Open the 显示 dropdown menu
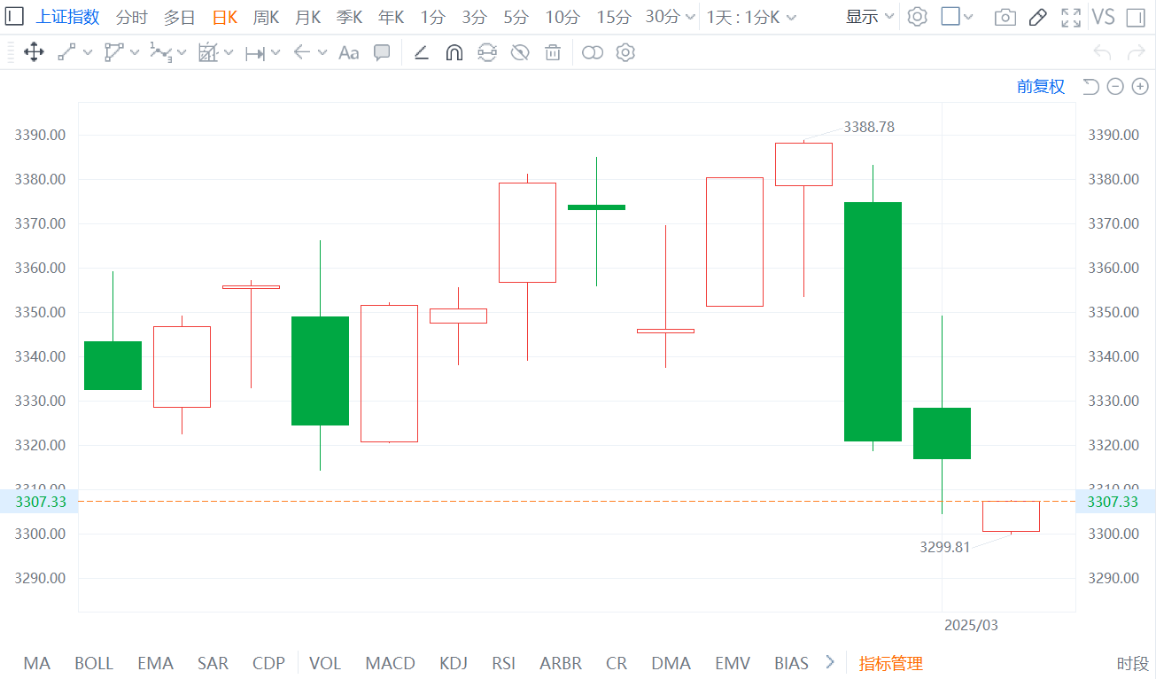1156x679 pixels. pyautogui.click(x=869, y=17)
